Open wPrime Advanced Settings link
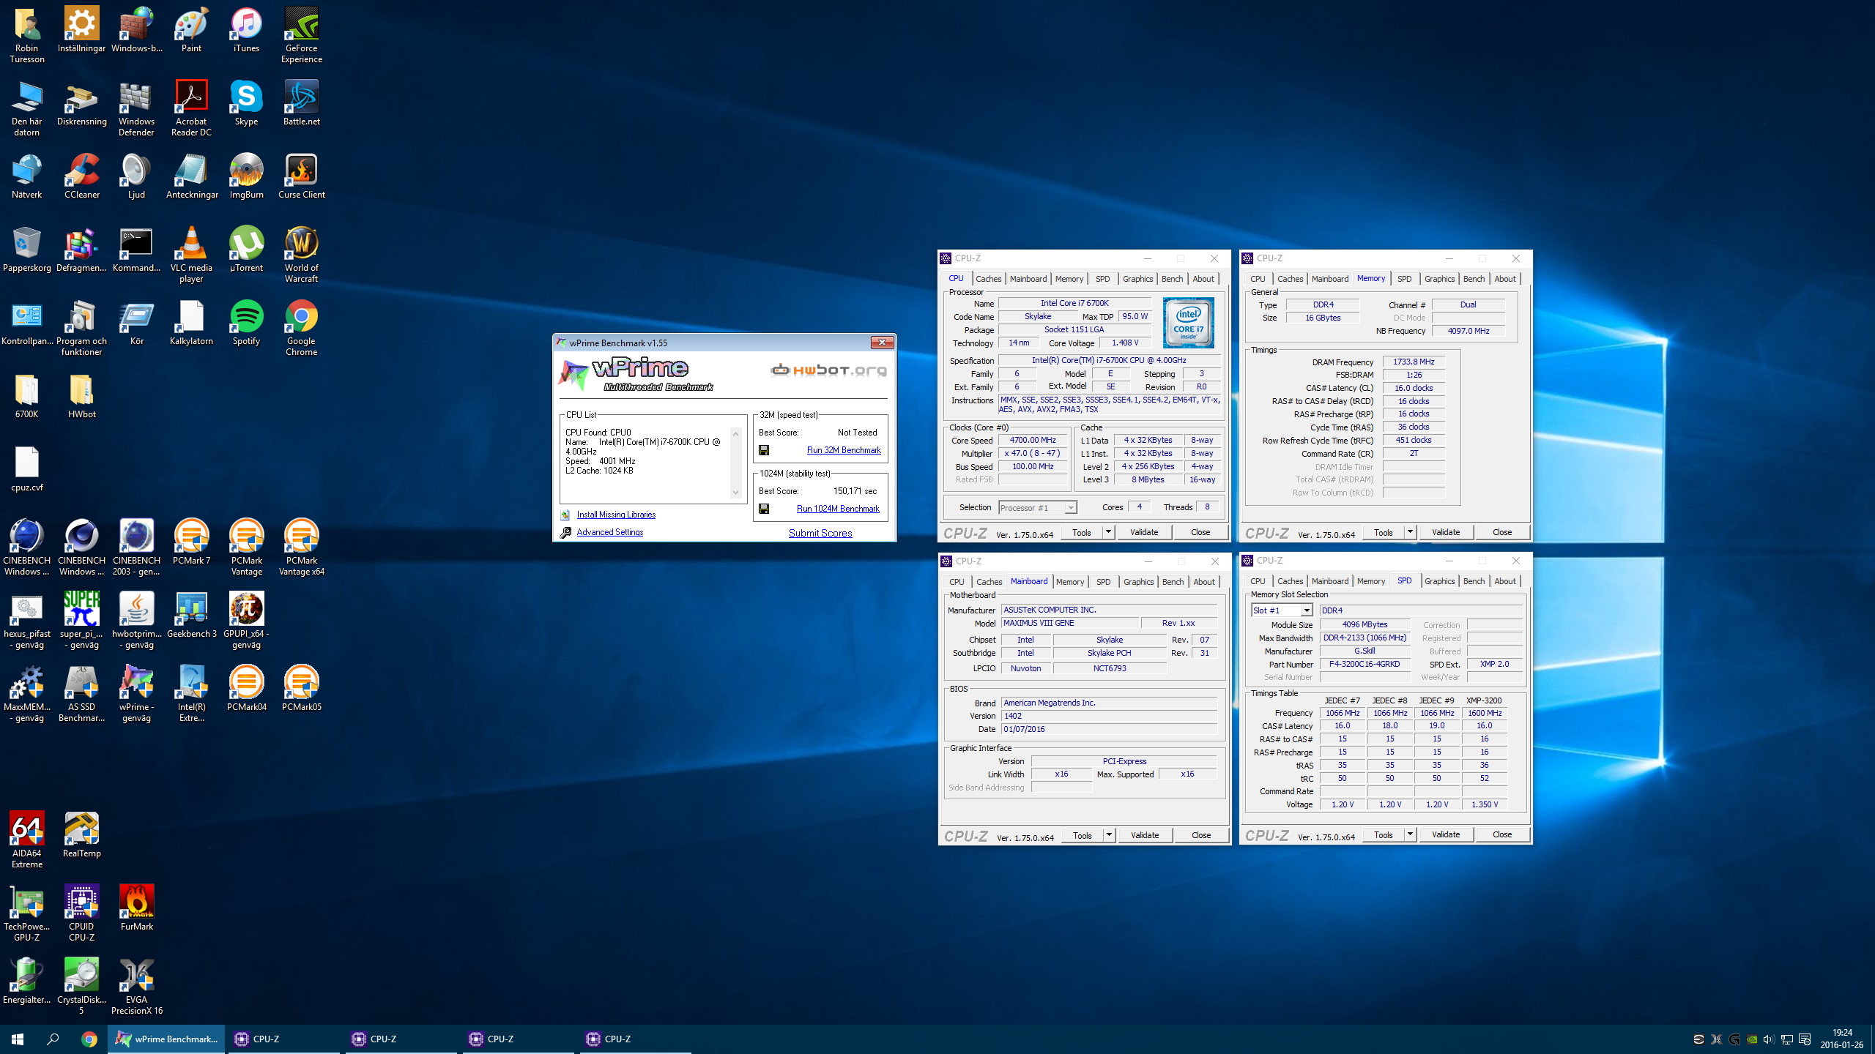 [609, 532]
